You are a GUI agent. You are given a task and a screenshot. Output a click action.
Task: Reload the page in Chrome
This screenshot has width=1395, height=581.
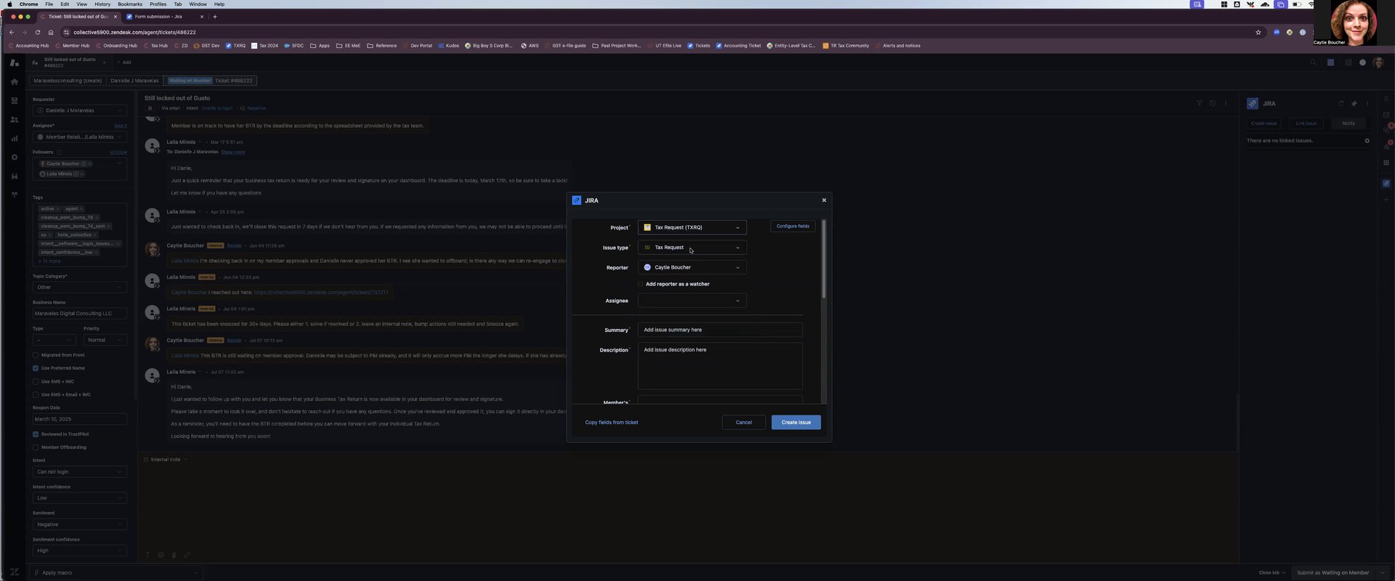tap(38, 32)
